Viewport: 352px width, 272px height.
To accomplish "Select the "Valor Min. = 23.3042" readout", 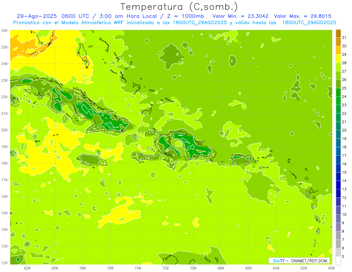I will pyautogui.click(x=240, y=16).
